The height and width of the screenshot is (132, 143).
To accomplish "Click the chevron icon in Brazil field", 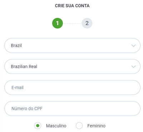I will [x=133, y=46].
